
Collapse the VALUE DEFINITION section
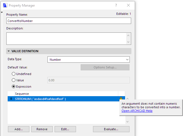(x=9, y=51)
